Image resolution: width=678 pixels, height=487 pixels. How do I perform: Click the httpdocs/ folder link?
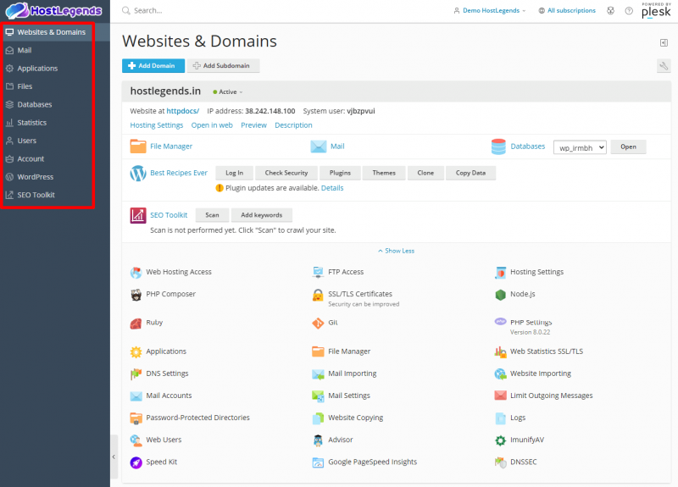(x=183, y=111)
